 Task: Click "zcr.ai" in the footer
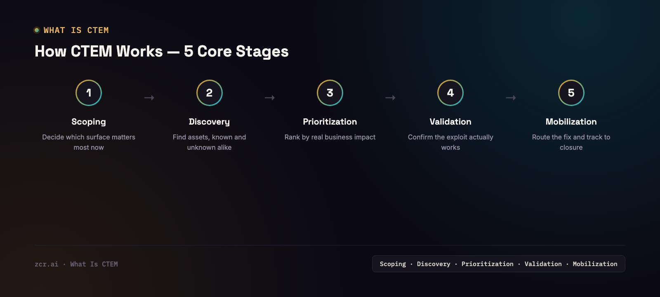[47, 264]
